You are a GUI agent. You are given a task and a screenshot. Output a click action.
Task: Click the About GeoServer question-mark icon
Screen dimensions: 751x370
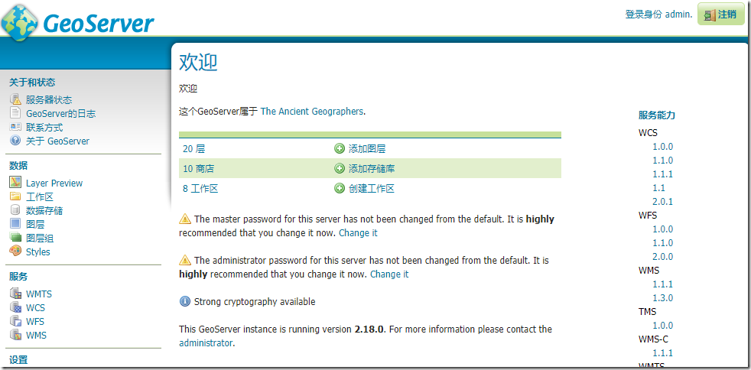click(16, 141)
